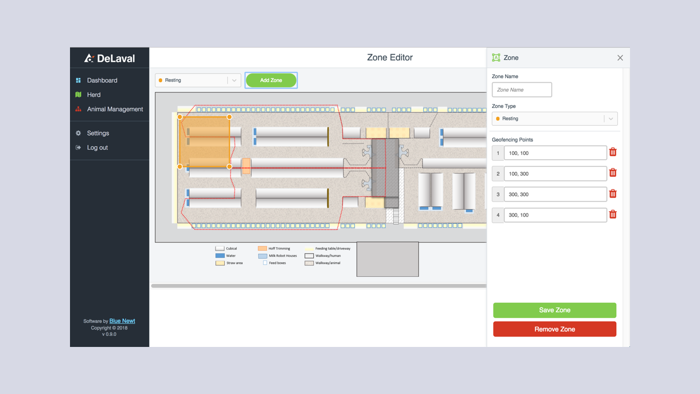Remove geofencing point 4 using trash icon
This screenshot has height=394, width=700.
612,214
